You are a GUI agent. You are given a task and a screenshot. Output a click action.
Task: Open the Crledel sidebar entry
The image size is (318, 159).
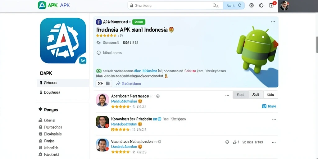pos(47,120)
